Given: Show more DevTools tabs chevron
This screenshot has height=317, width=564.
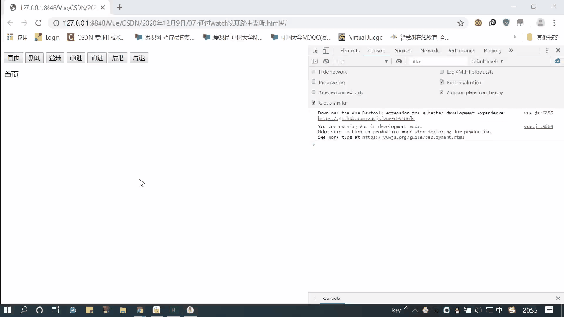Looking at the screenshot, I should [x=511, y=51].
